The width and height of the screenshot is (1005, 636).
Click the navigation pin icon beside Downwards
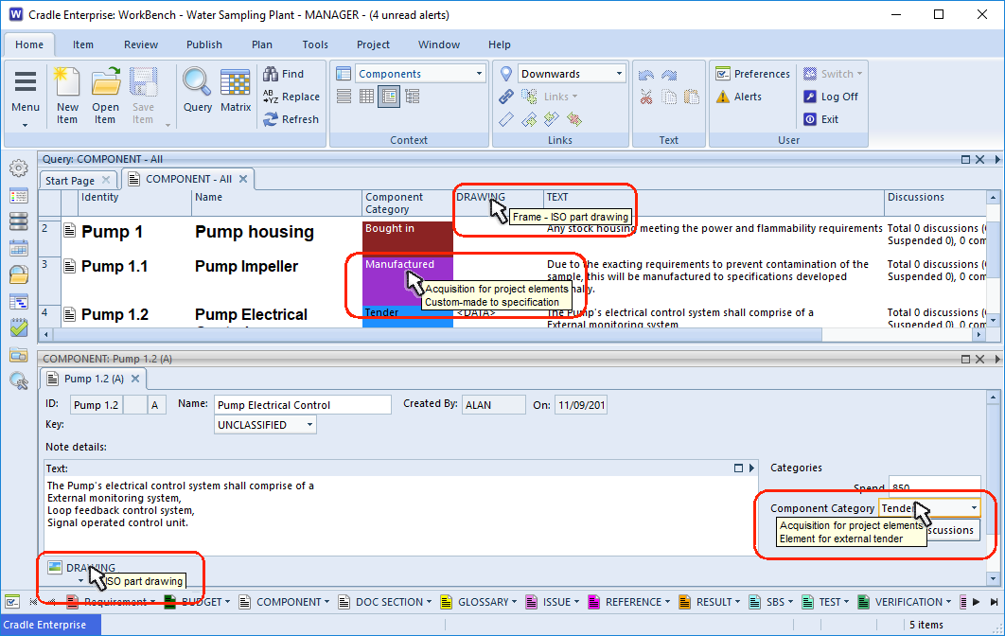pyautogui.click(x=505, y=74)
